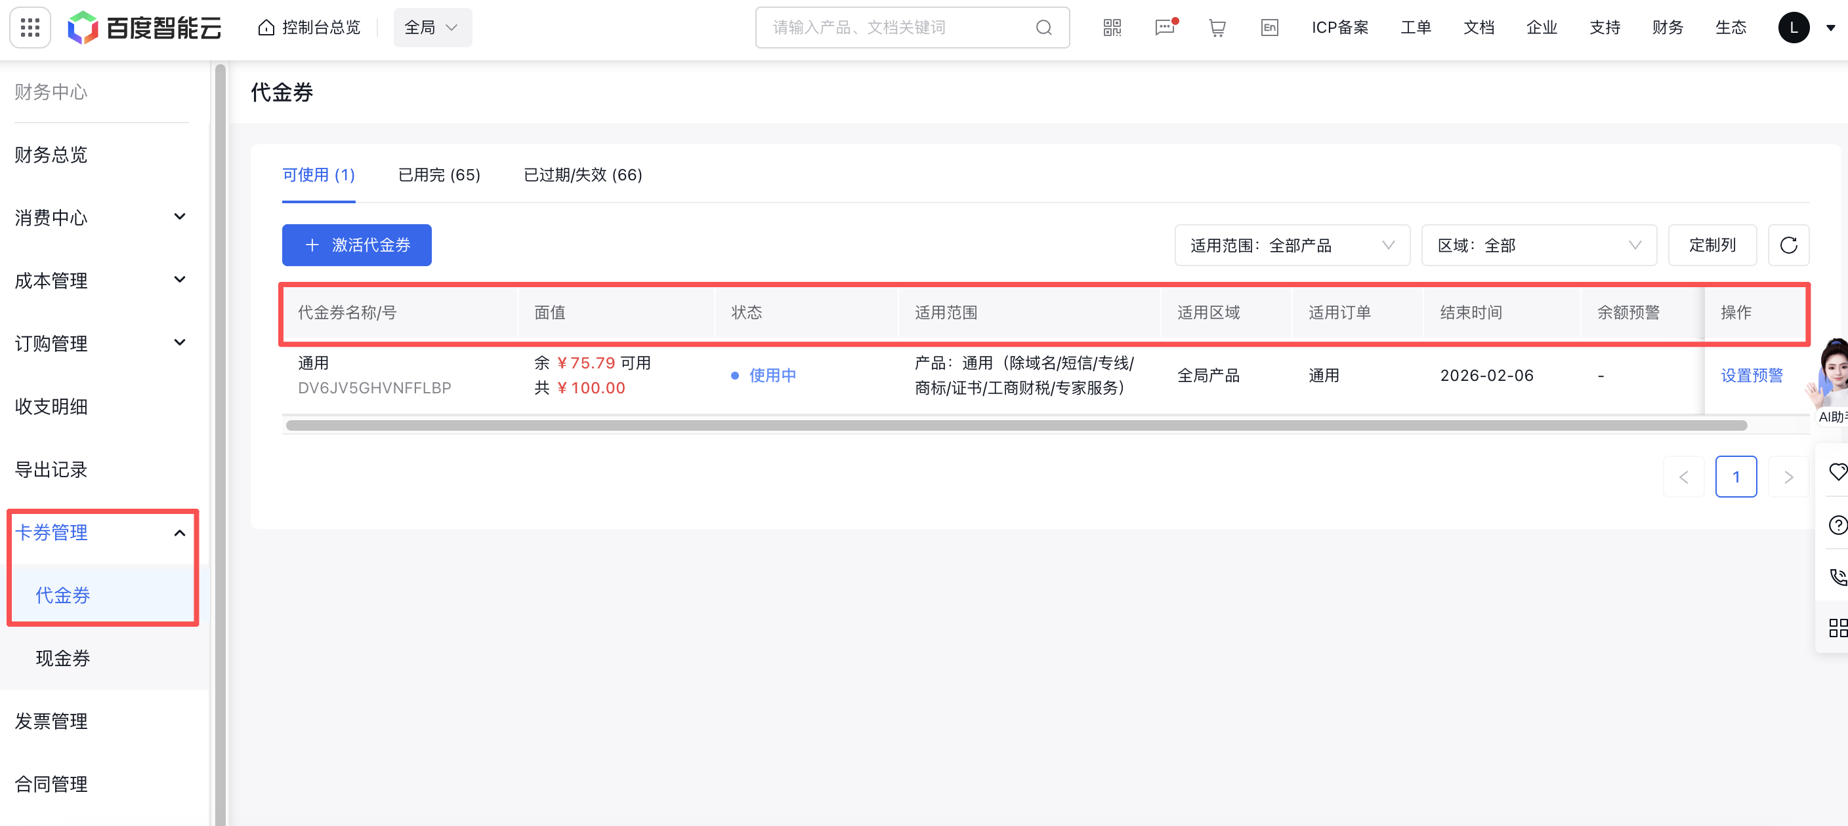The width and height of the screenshot is (1848, 826).
Task: Switch to the 已过期/失效 (66) tab
Action: 583,175
